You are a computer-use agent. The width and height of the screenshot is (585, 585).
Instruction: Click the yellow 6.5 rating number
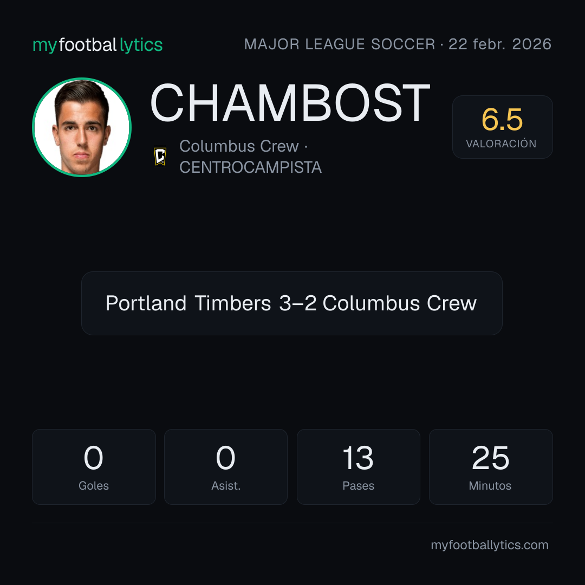tap(502, 120)
